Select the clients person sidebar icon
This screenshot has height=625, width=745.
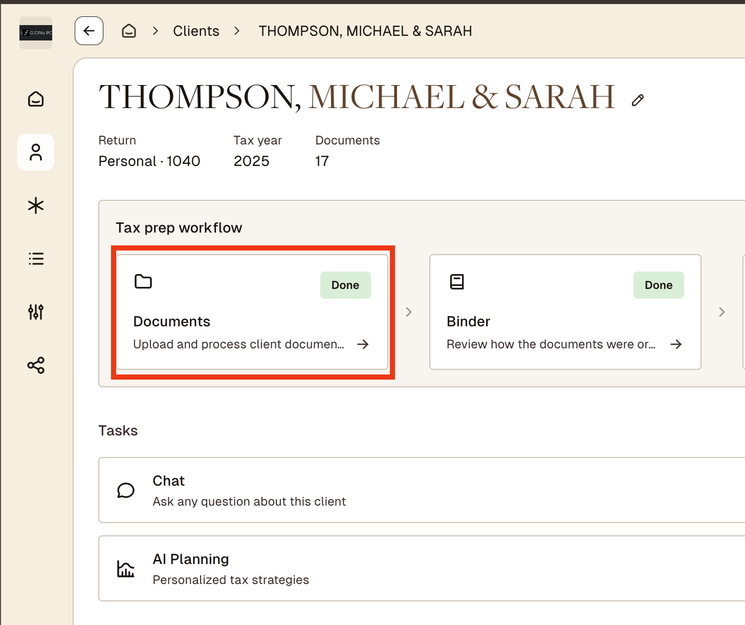(36, 152)
